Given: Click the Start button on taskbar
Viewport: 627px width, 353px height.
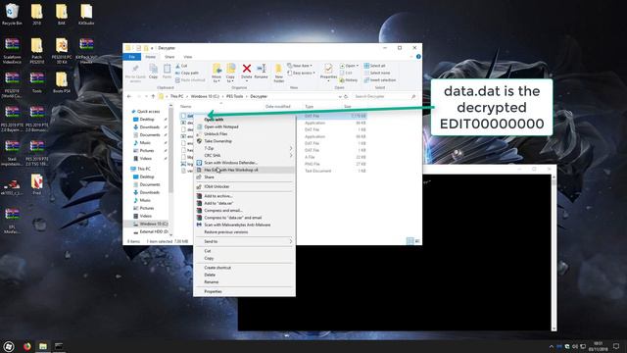Looking at the screenshot, I should point(9,346).
